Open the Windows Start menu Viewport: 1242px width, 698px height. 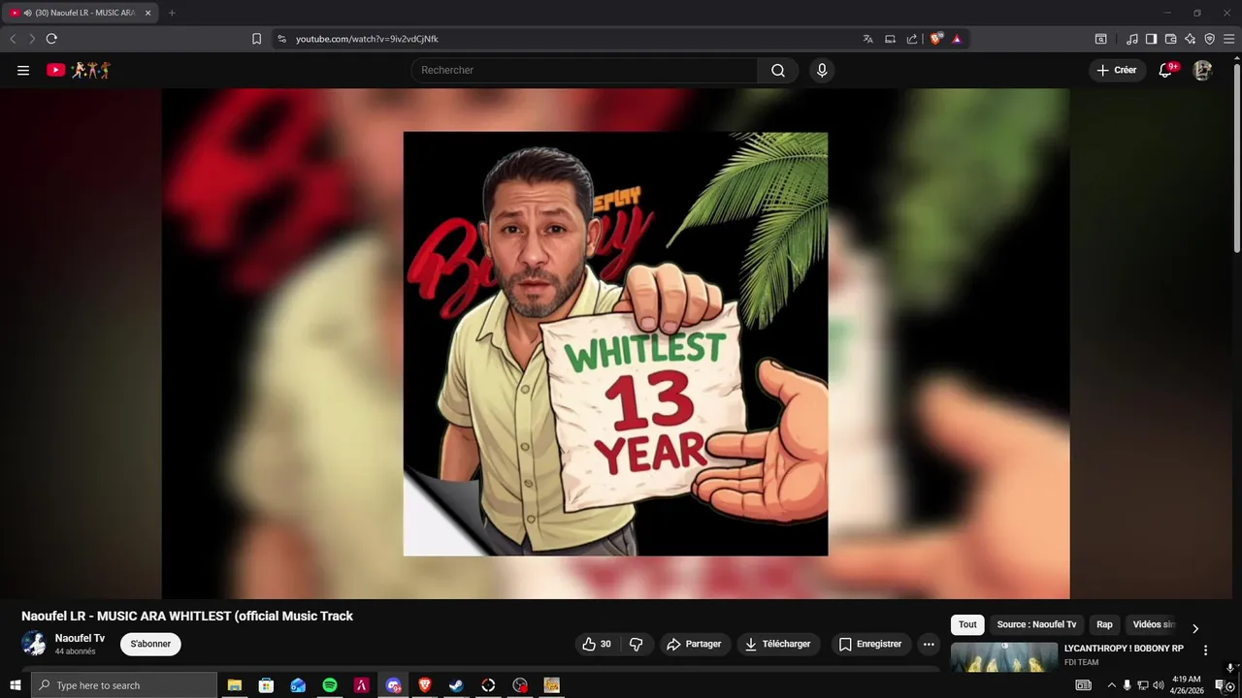coord(15,685)
